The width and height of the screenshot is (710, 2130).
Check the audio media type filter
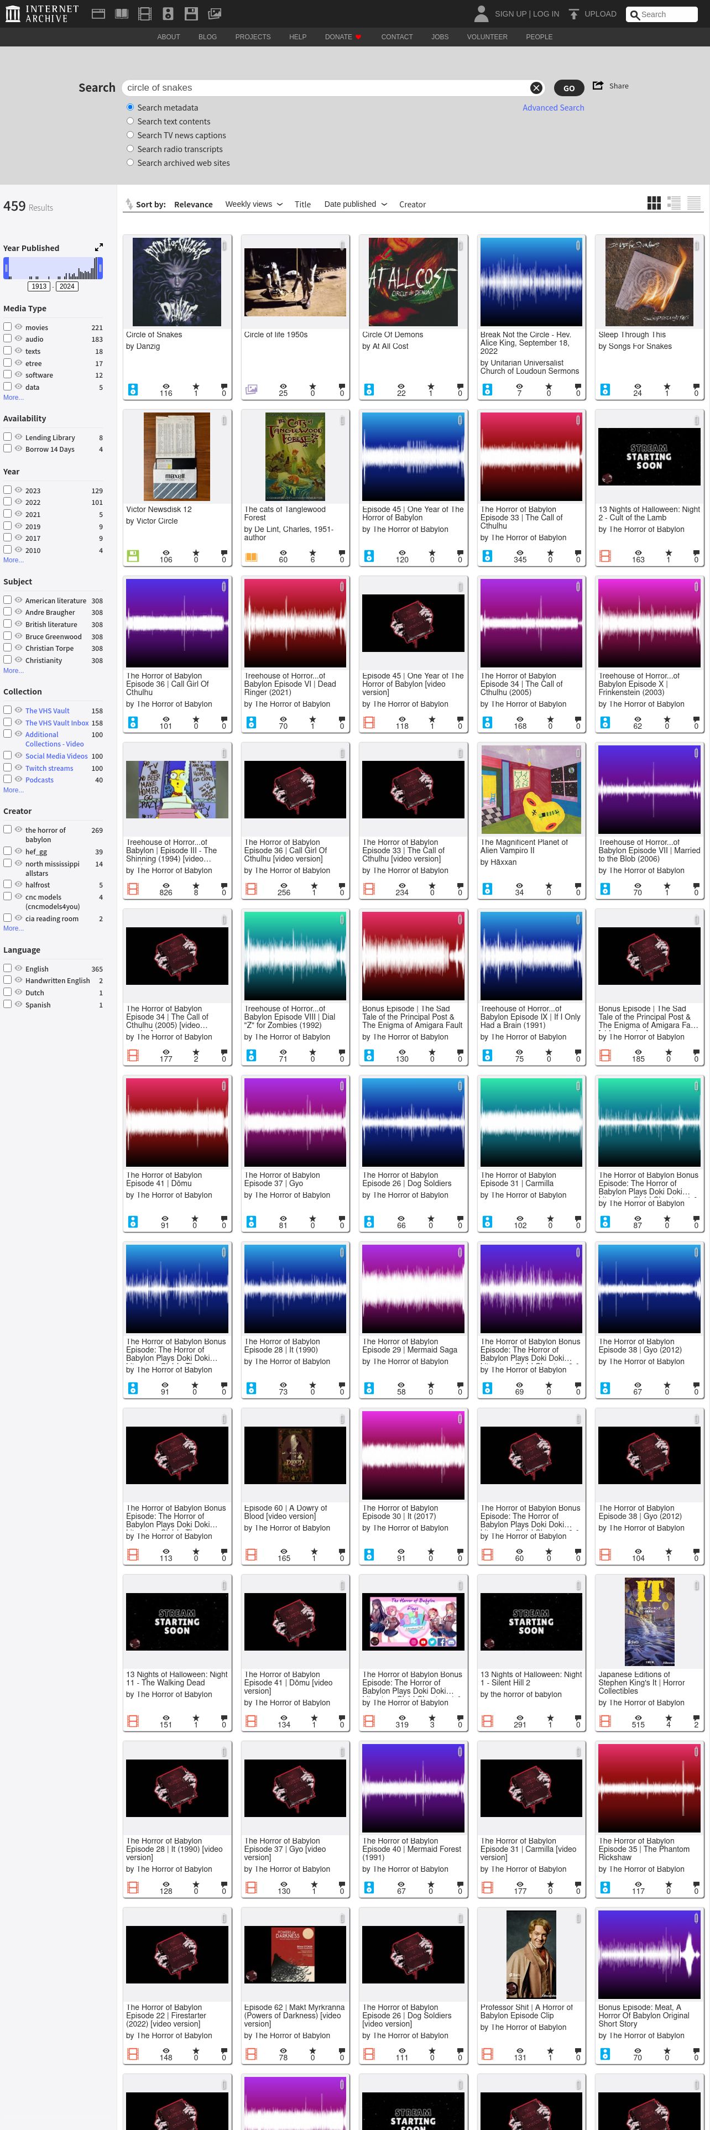[7, 338]
